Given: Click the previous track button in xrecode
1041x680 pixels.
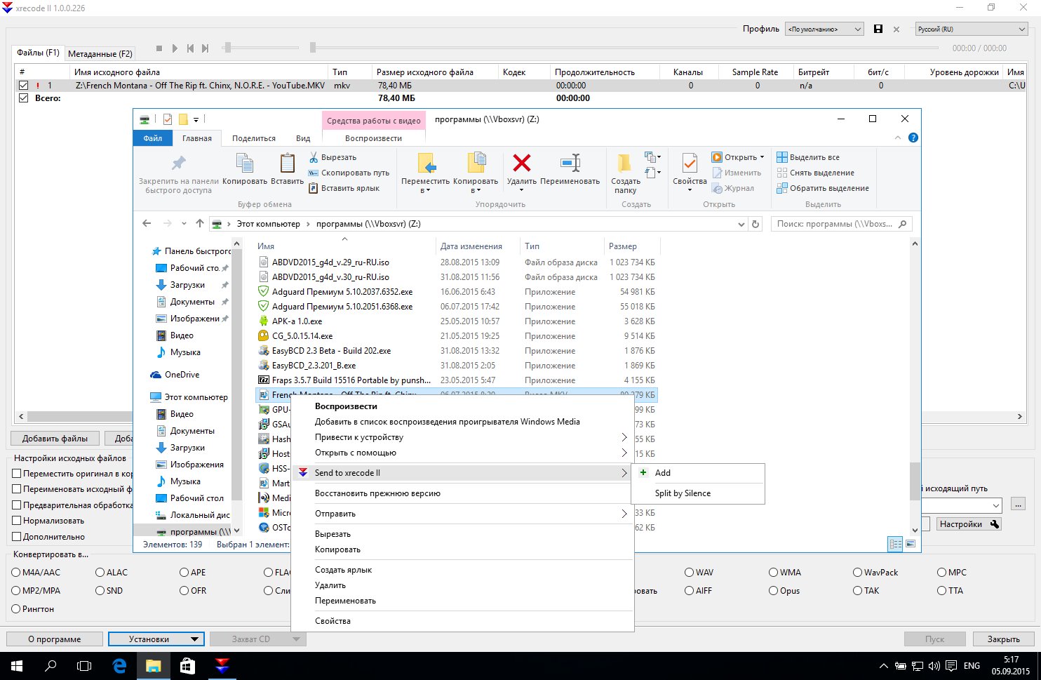Looking at the screenshot, I should pos(190,48).
